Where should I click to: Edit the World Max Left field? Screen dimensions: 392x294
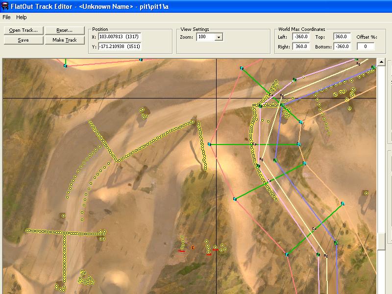(301, 37)
